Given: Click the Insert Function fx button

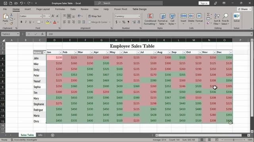Looking at the screenshot, I should point(42,34).
